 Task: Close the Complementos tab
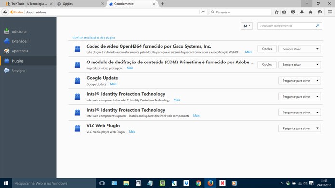click(x=154, y=4)
